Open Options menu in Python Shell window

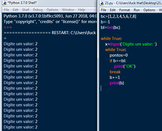click(x=52, y=10)
